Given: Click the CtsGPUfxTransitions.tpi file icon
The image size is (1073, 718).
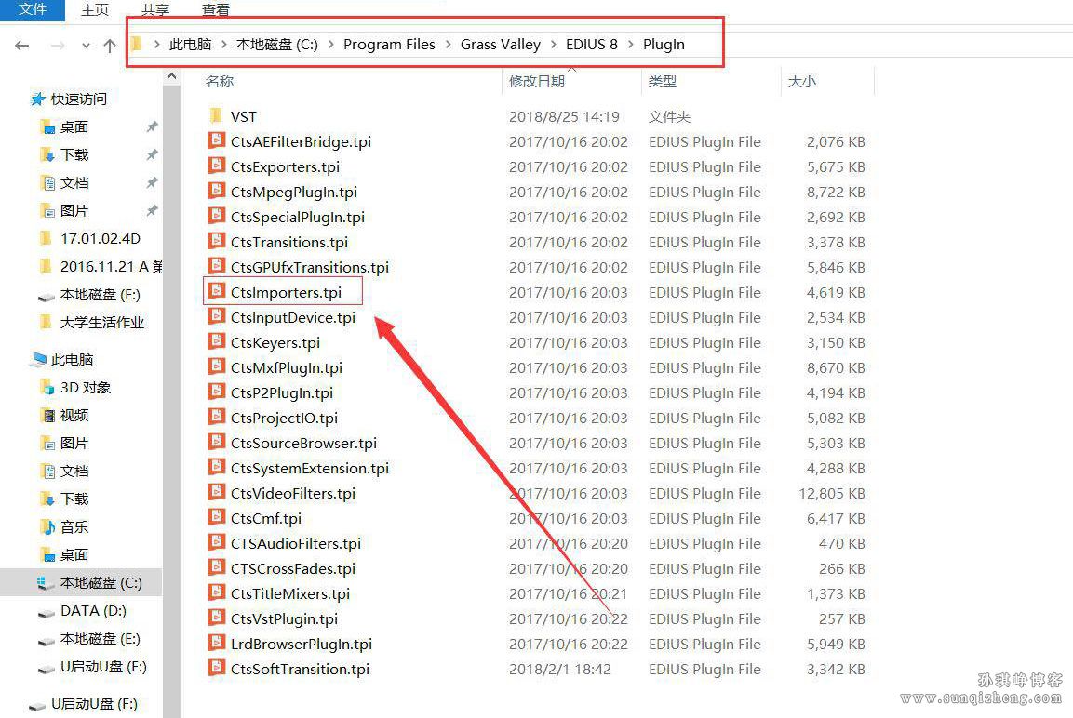Looking at the screenshot, I should coord(216,267).
